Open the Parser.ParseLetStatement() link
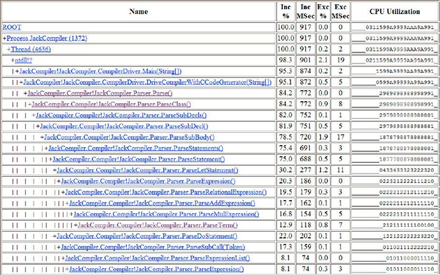The width and height of the screenshot is (440, 275). tap(147, 170)
